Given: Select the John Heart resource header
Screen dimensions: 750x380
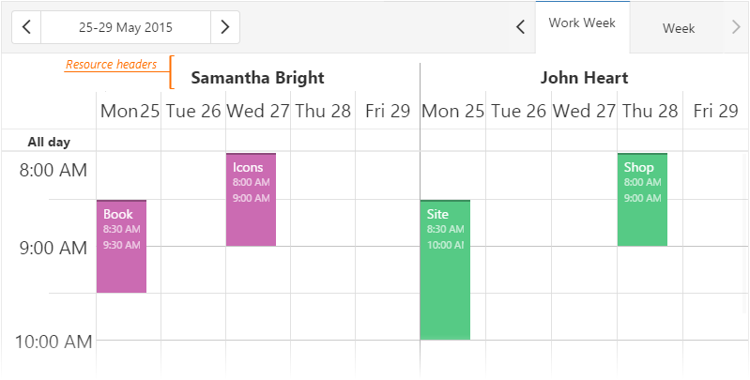Looking at the screenshot, I should (584, 78).
